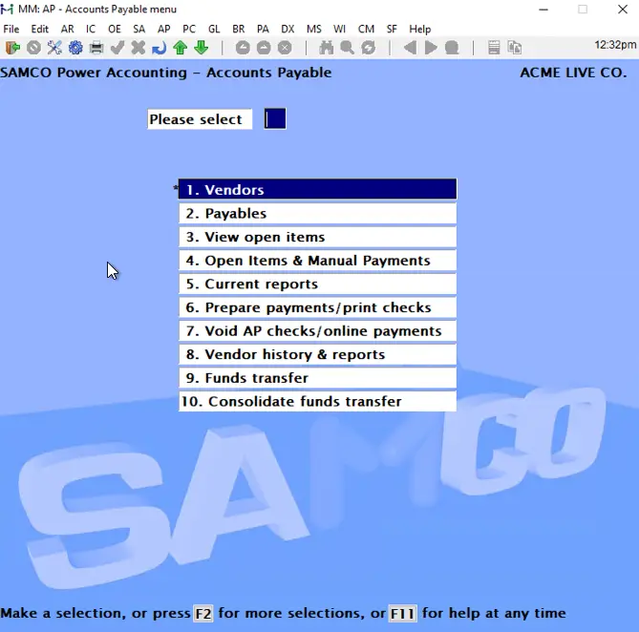This screenshot has height=632, width=639.
Task: Click the binoculars find icon
Action: pos(327,48)
